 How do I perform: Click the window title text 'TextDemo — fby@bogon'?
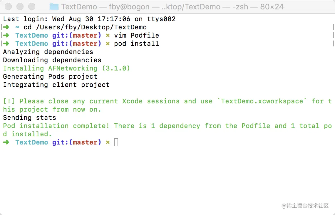[x=105, y=7]
